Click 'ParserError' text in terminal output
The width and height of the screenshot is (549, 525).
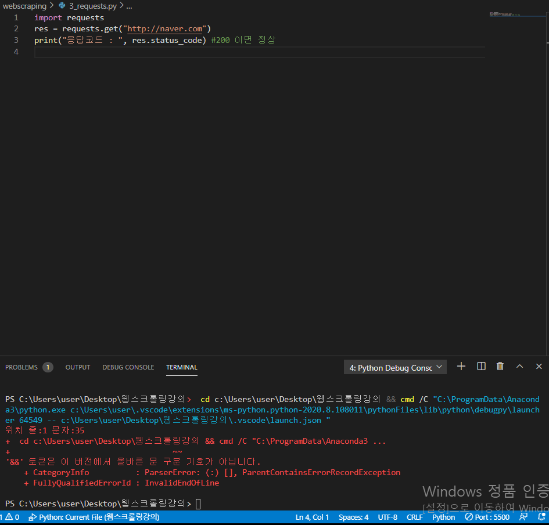(x=171, y=473)
